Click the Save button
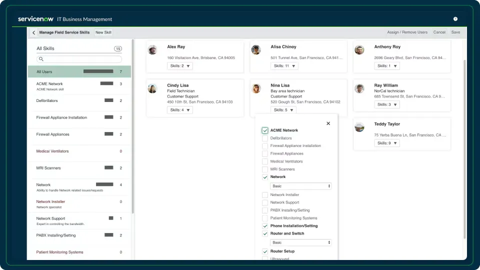This screenshot has width=480, height=270. tap(455, 32)
